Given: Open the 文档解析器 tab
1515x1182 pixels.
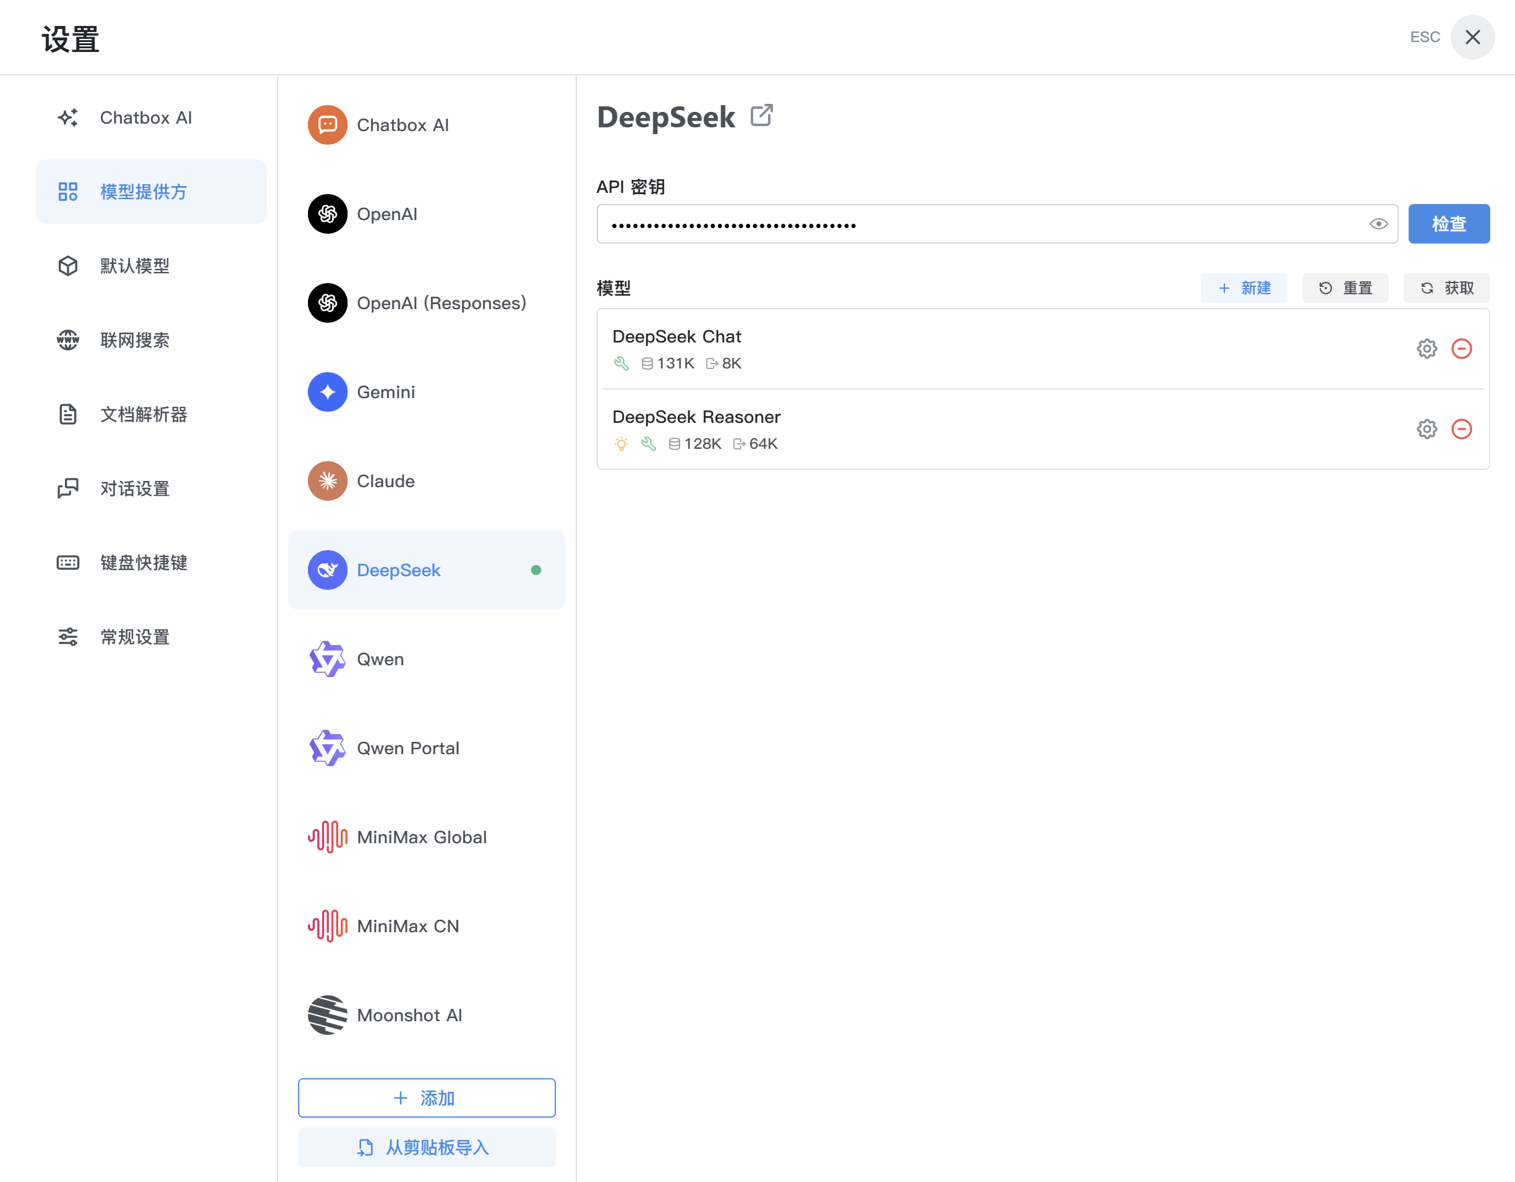Looking at the screenshot, I should pos(151,414).
